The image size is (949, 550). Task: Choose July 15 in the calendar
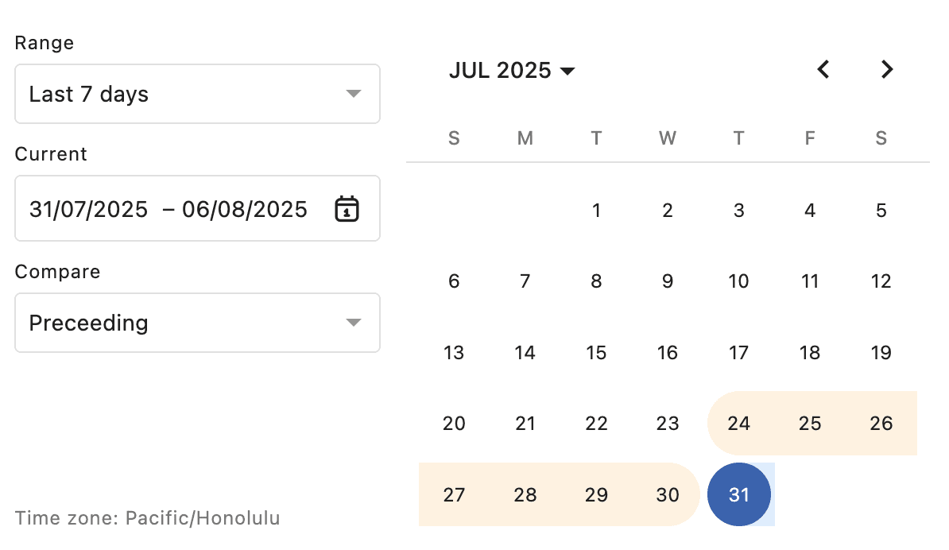(596, 352)
